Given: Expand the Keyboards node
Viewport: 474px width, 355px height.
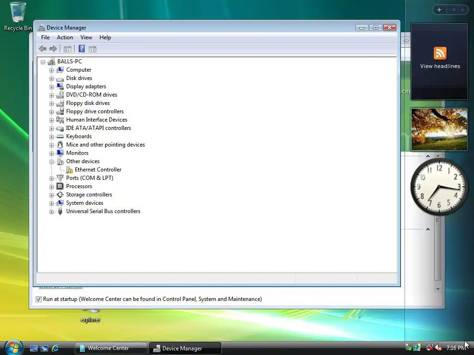Looking at the screenshot, I should point(52,137).
